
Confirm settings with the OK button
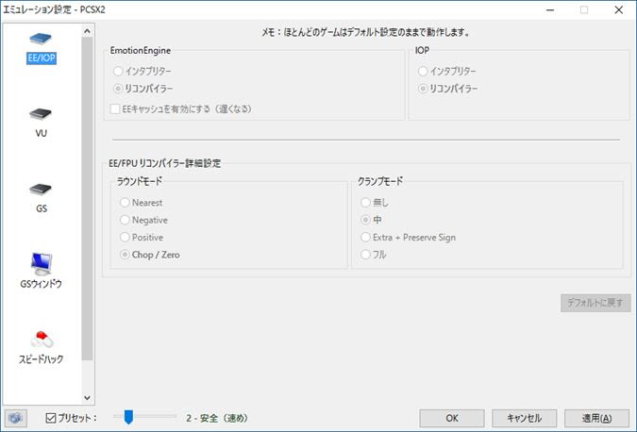click(452, 418)
